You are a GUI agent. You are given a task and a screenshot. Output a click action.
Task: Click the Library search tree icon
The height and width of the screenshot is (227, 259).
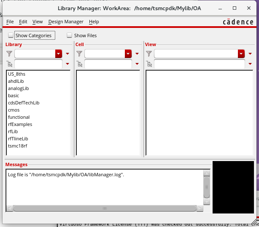pyautogui.click(x=9, y=64)
